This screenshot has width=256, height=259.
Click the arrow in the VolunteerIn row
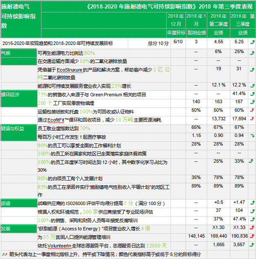click(x=252, y=245)
